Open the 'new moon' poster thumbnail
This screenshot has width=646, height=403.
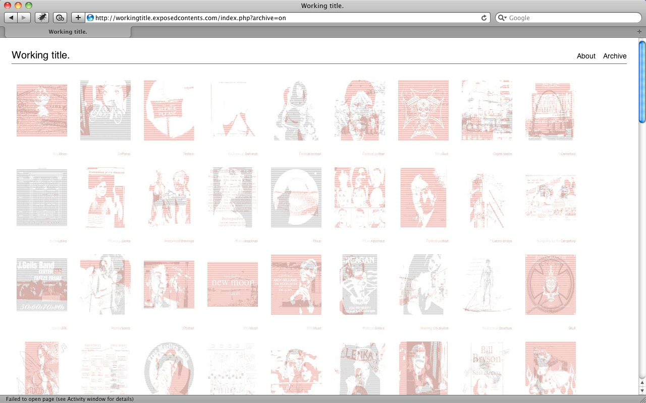click(x=233, y=284)
